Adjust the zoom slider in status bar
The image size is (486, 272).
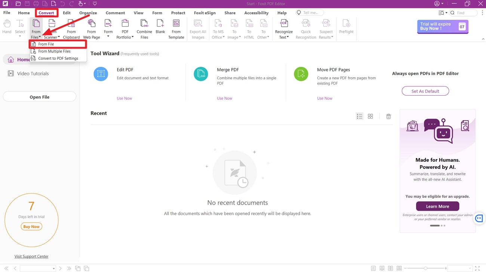click(425, 268)
